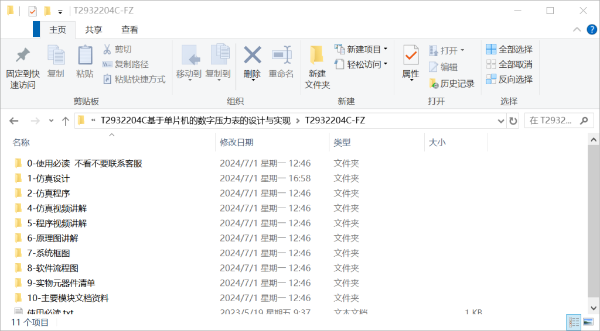The height and width of the screenshot is (331, 600).
Task: Click the Properties (属性) checkmark icon
Action: [x=411, y=56]
